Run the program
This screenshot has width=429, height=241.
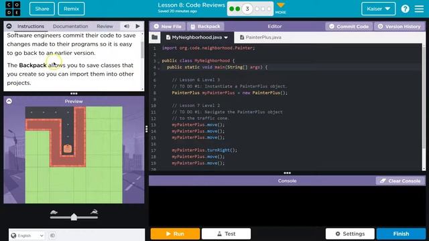(175, 234)
